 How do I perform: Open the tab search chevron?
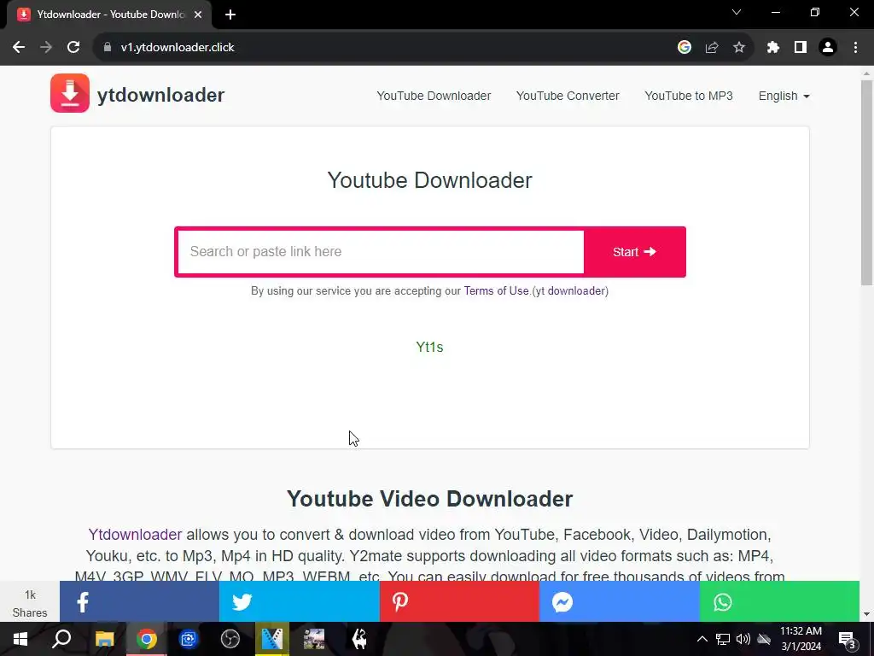coord(737,12)
